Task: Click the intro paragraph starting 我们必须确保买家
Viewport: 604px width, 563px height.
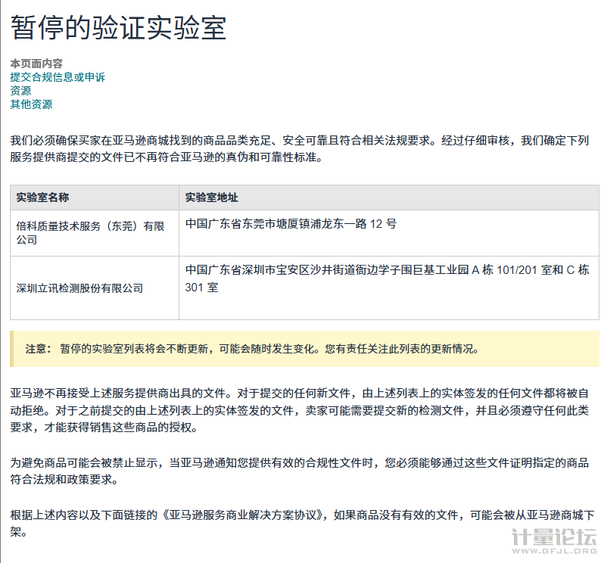Action: (x=299, y=149)
